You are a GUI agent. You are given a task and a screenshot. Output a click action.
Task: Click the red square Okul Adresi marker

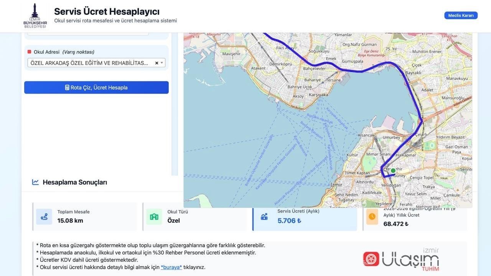30,52
